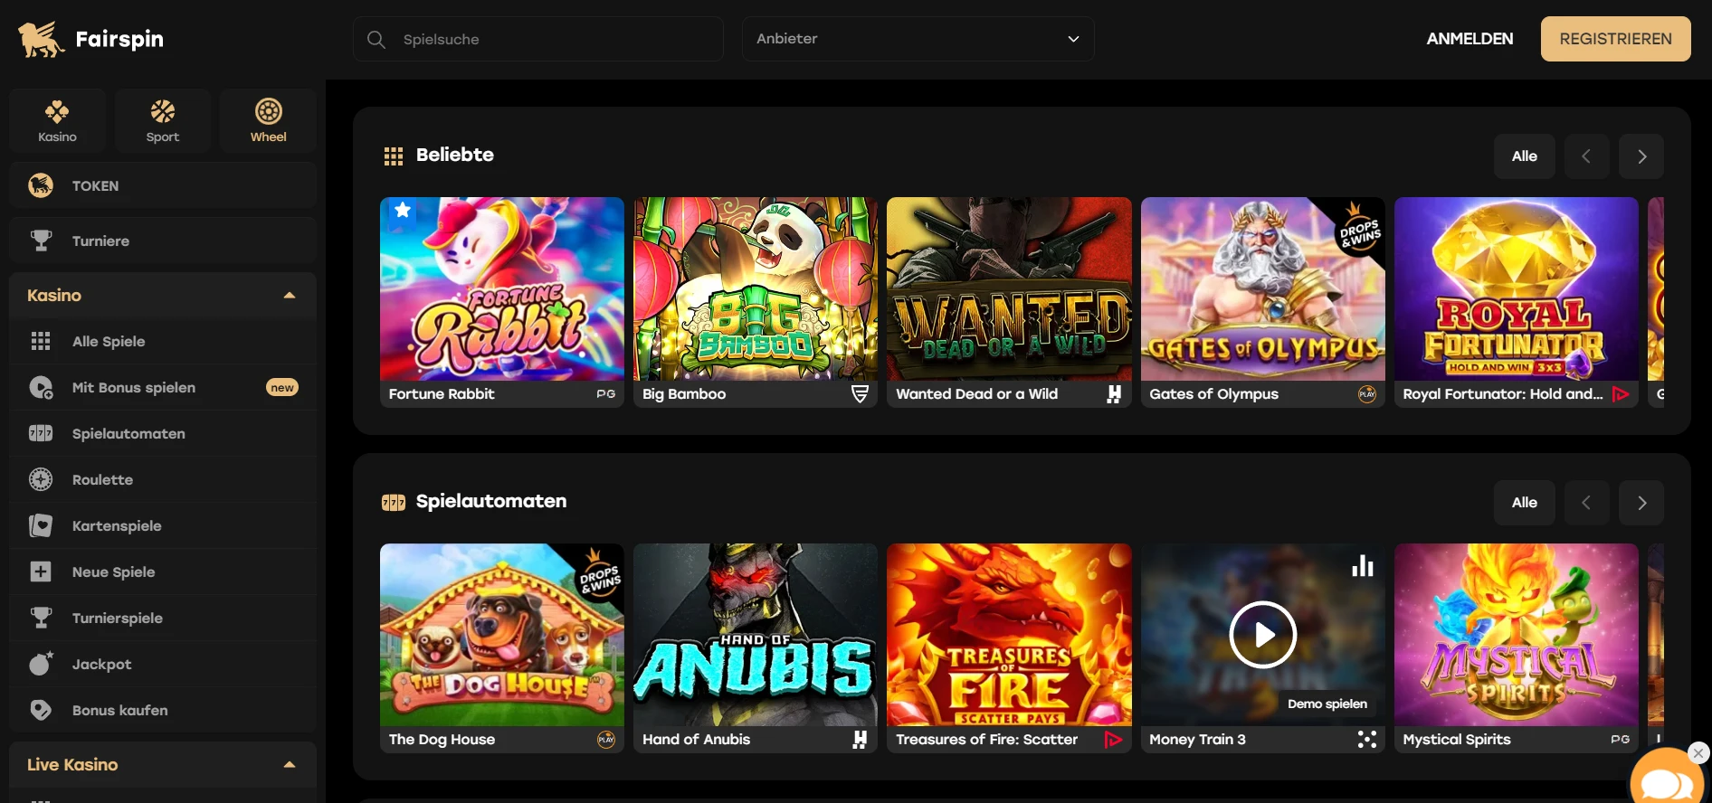Select Kartenspiele in the sidebar

163,525
